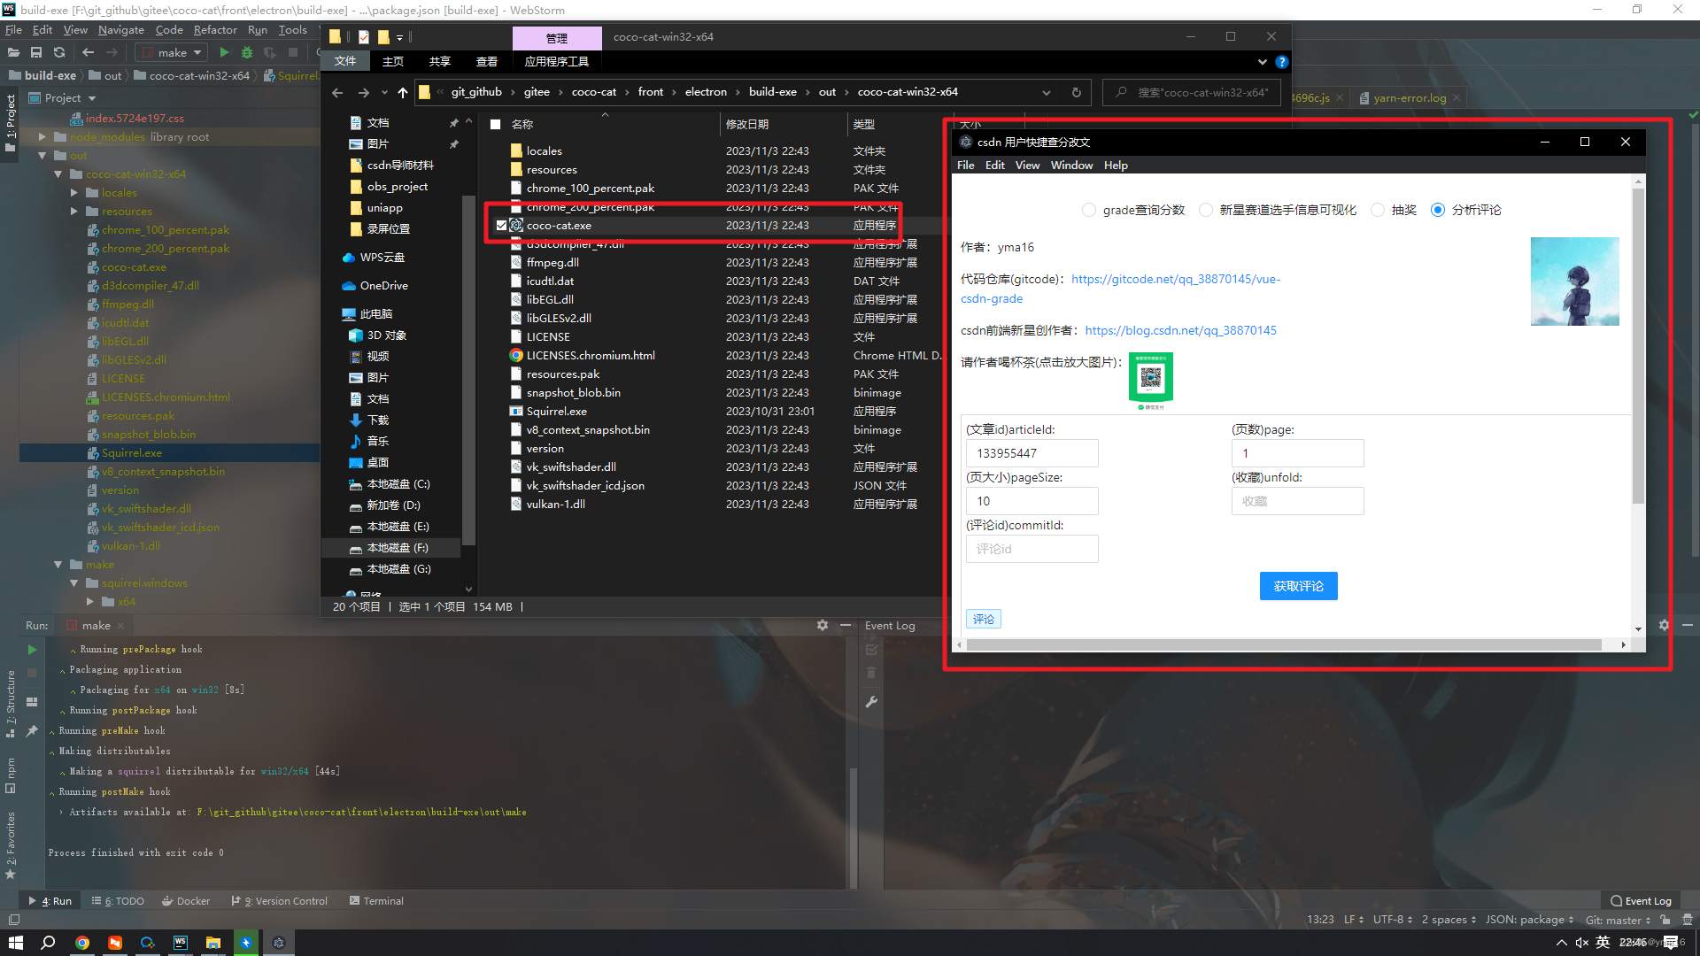Screen dimensions: 1700x956
Task: Collapse the squirrel.windows tree node
Action: (74, 583)
